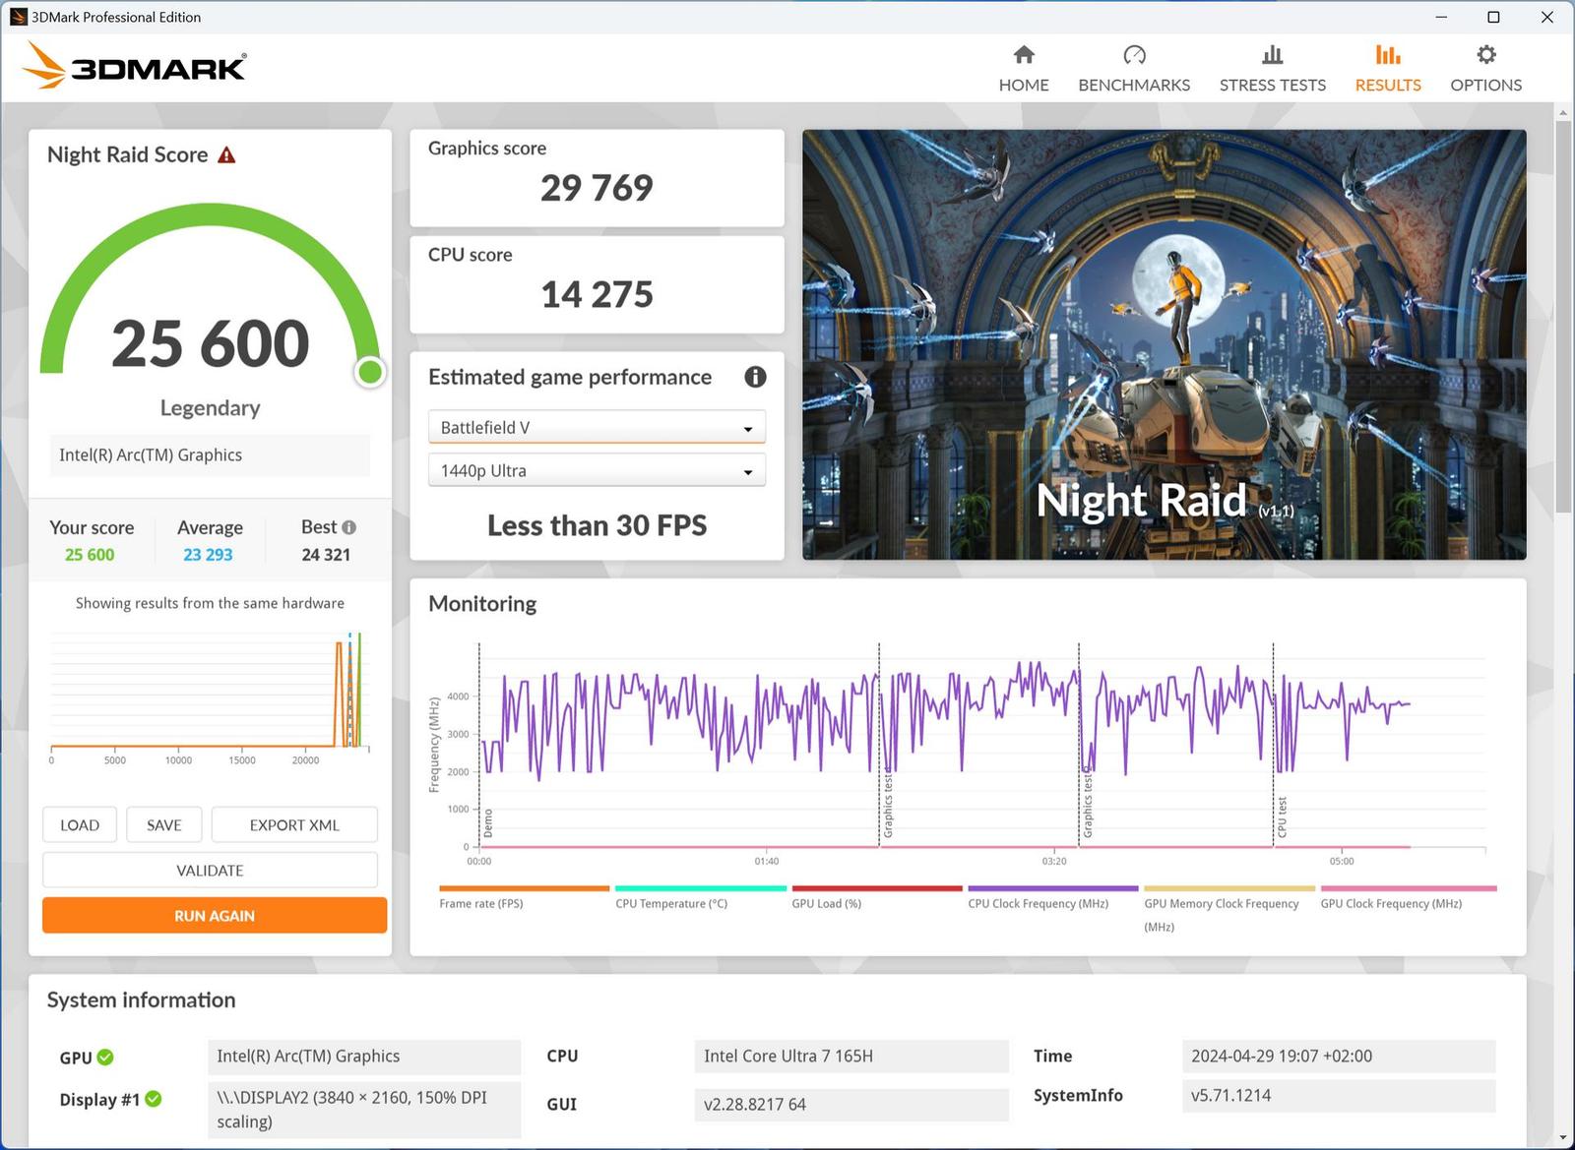Click the info icon next to Best
This screenshot has width=1575, height=1150.
pyautogui.click(x=348, y=527)
